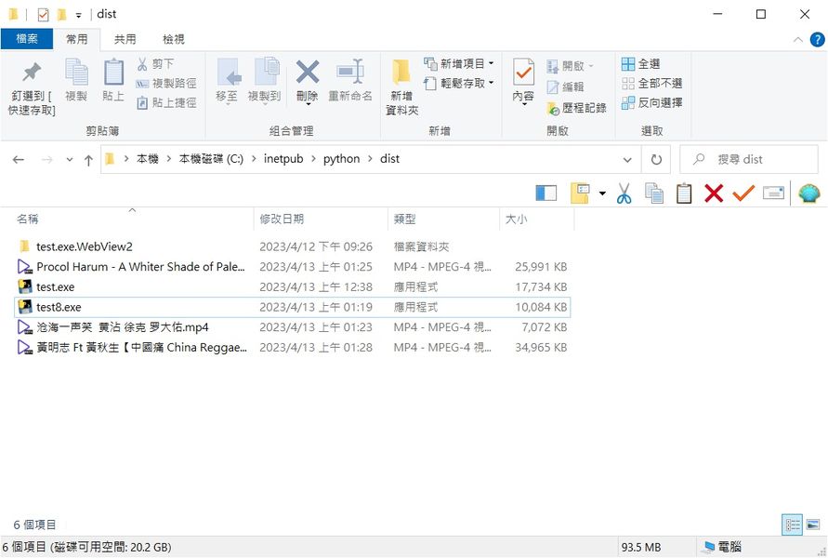Open the address bar history dropdown arrow
The height and width of the screenshot is (558, 828).
point(630,159)
